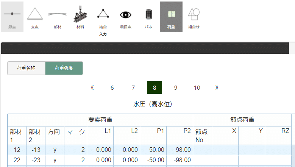Screen dimensions: 295x167
Task: Click the empty 節点No cell in row 12
Action: coord(203,150)
